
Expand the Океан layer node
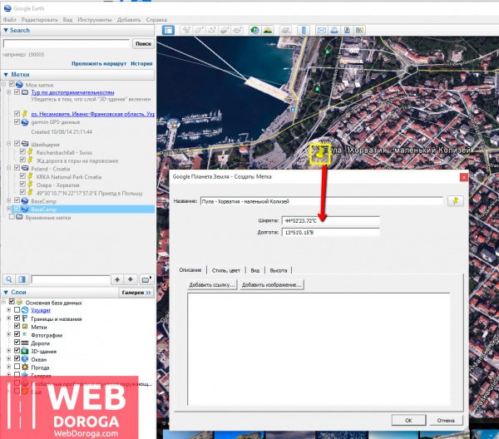tap(9, 359)
